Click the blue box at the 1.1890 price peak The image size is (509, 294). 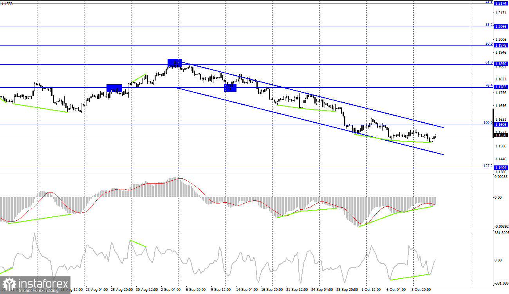tap(175, 63)
